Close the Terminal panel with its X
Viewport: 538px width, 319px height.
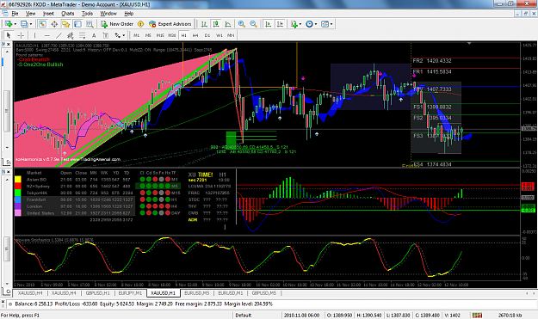(x=3, y=302)
